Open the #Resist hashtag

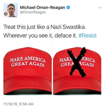click(x=88, y=35)
